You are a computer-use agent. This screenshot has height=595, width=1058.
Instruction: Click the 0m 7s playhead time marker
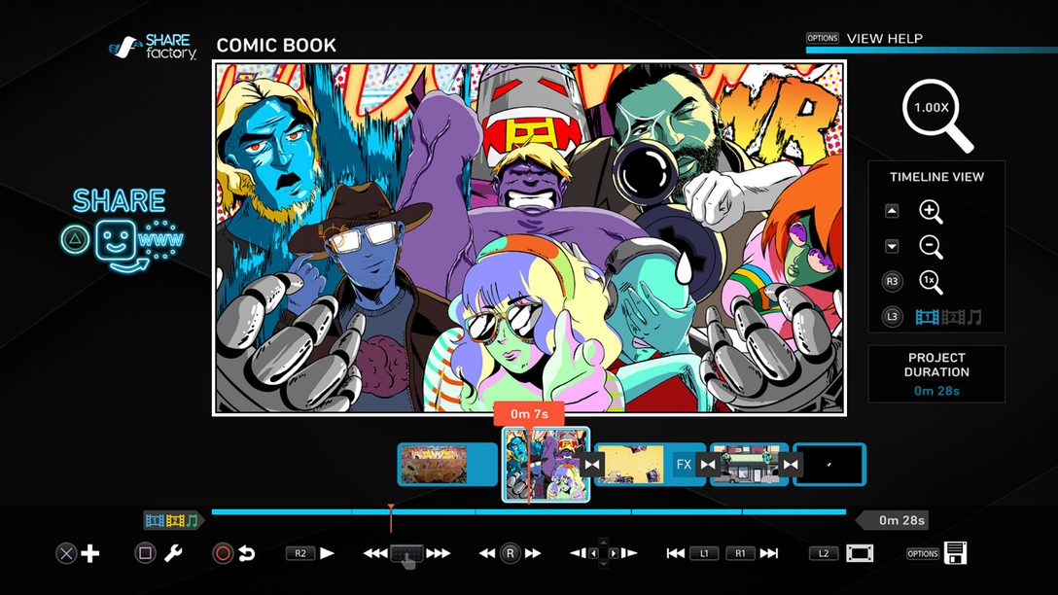point(529,413)
